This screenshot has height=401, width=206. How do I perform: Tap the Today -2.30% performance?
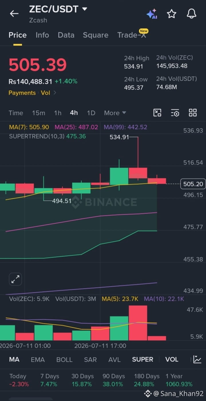click(19, 380)
